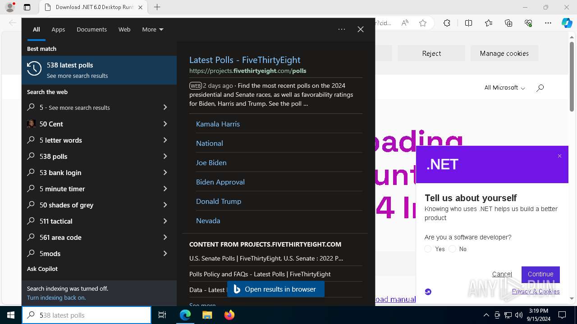577x324 pixels.
Task: Select the 561 area code suggestion
Action: [x=99, y=237]
